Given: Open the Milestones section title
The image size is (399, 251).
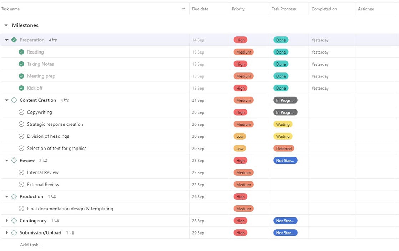Looking at the screenshot, I should click(x=25, y=25).
